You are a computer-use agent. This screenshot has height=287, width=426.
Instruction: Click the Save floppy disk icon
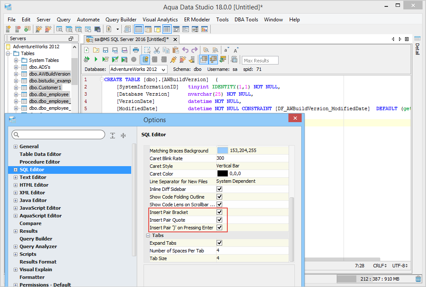pyautogui.click(x=106, y=50)
